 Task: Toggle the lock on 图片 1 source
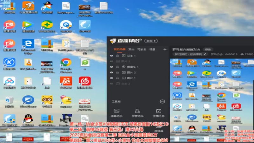coord(117,78)
